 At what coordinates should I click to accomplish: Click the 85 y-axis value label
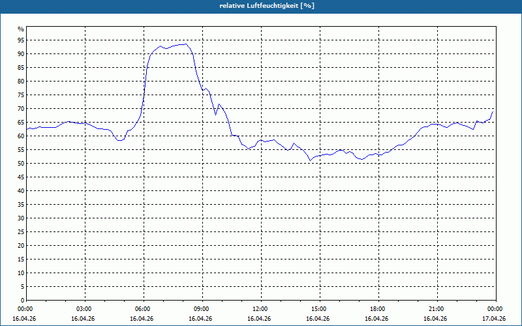coord(21,68)
